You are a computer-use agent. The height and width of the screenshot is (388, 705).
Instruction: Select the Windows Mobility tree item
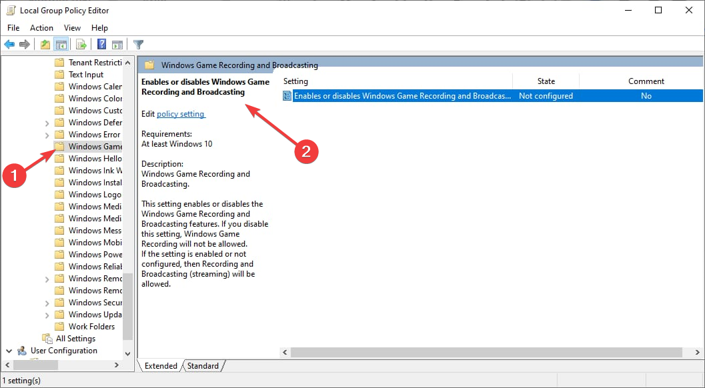point(95,243)
